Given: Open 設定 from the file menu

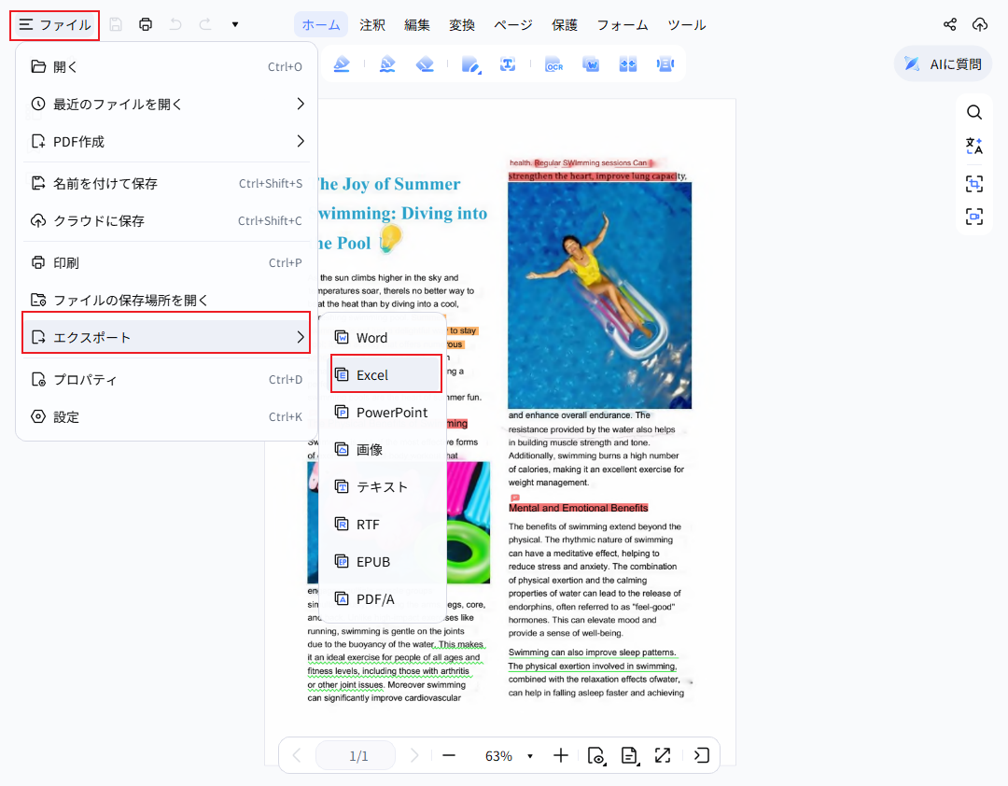Looking at the screenshot, I should (166, 416).
